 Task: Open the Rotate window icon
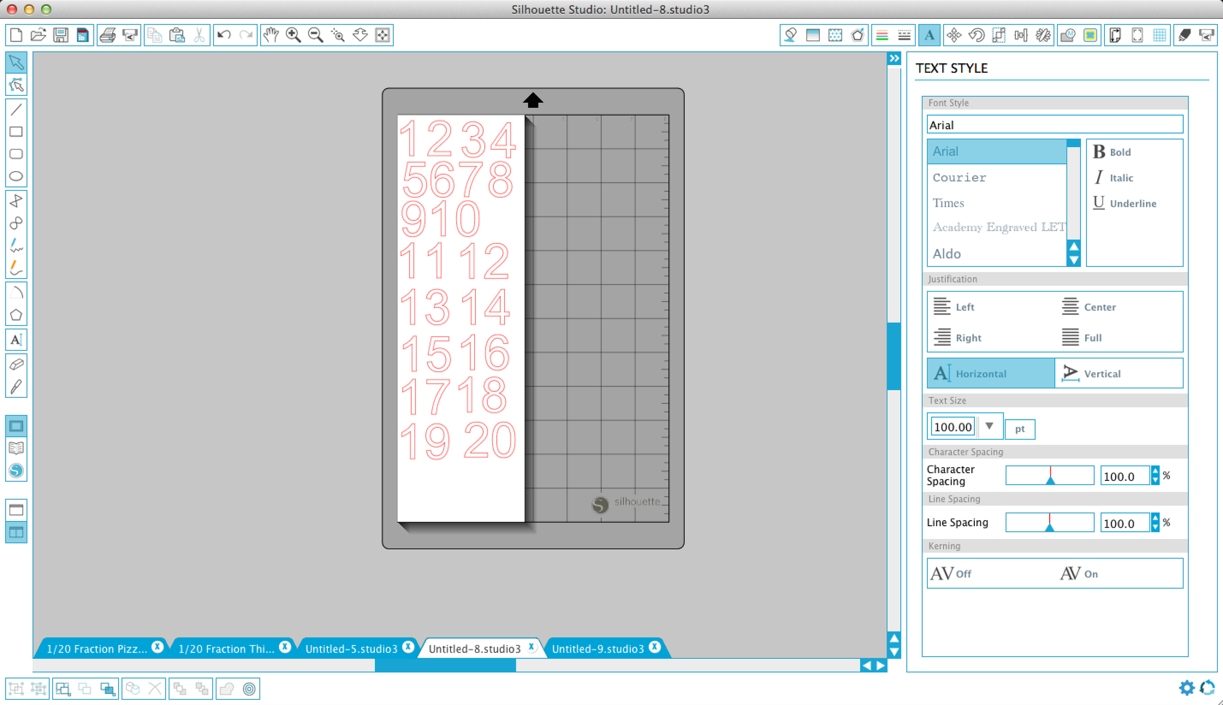pos(976,35)
